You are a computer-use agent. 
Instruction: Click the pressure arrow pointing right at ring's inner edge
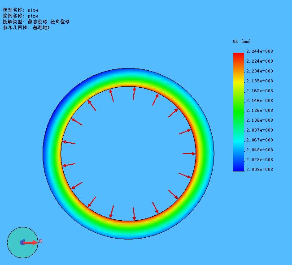[189, 154]
